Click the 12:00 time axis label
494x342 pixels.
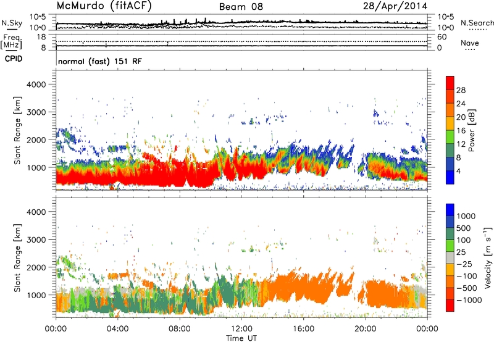(241, 329)
